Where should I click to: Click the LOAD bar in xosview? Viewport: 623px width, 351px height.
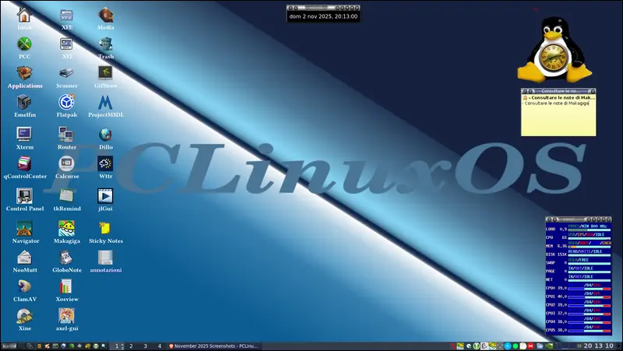pyautogui.click(x=590, y=230)
